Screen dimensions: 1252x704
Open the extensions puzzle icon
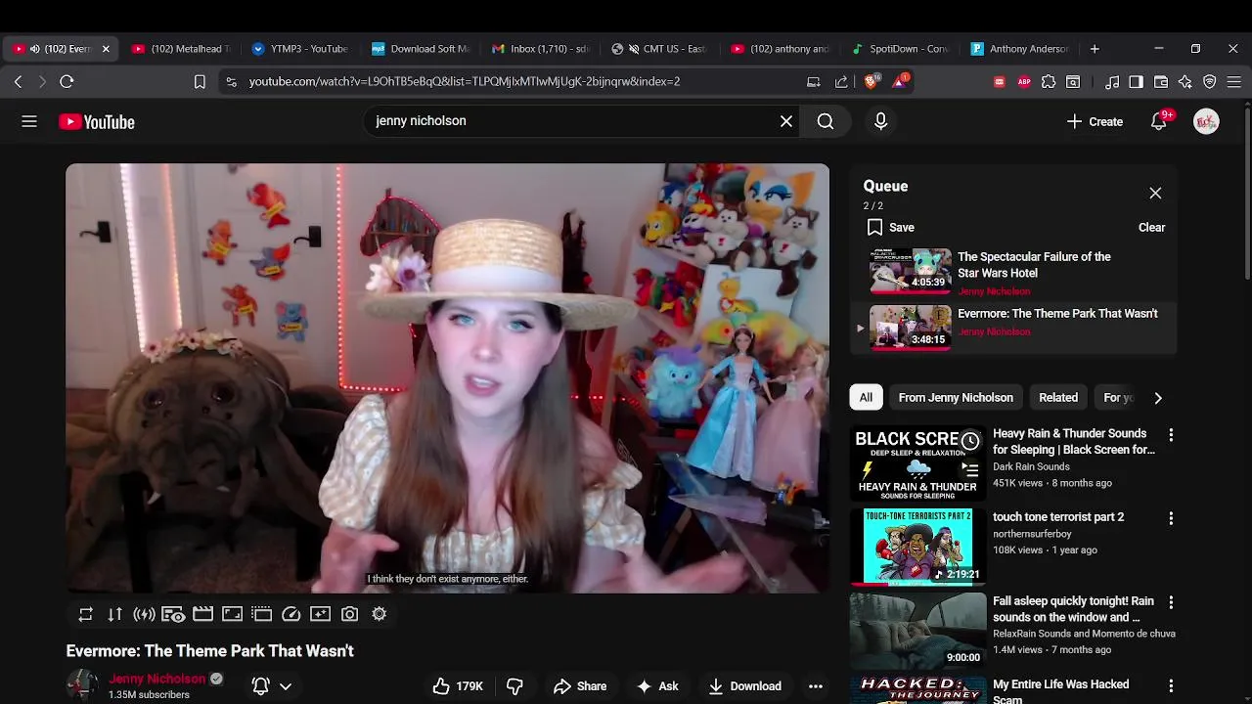1049,82
